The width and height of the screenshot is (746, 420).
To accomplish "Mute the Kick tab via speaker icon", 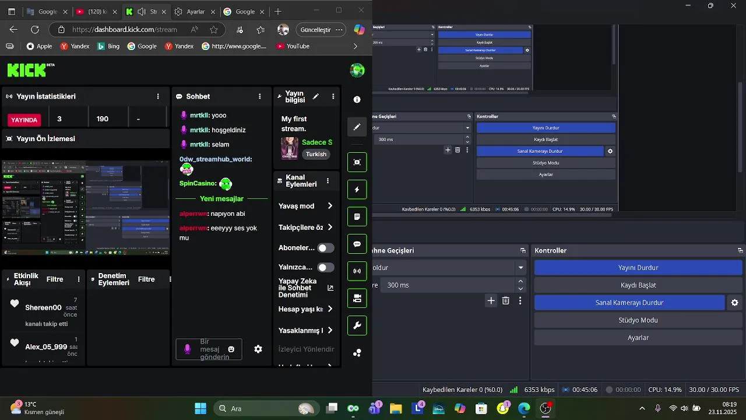I will coord(141,12).
